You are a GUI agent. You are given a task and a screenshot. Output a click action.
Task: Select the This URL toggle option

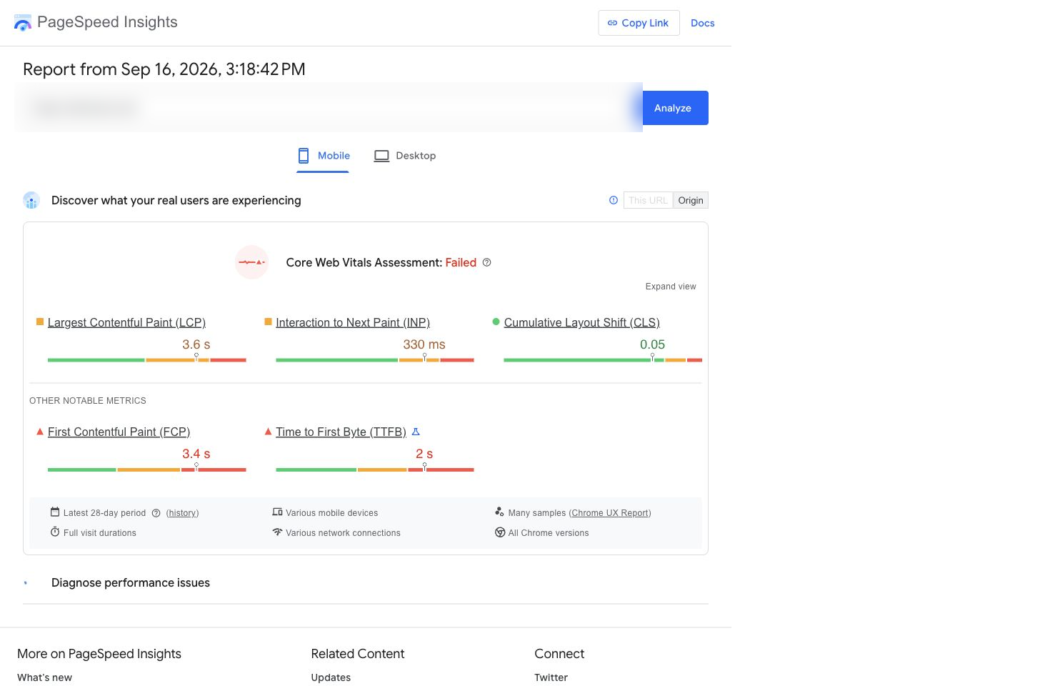(648, 201)
